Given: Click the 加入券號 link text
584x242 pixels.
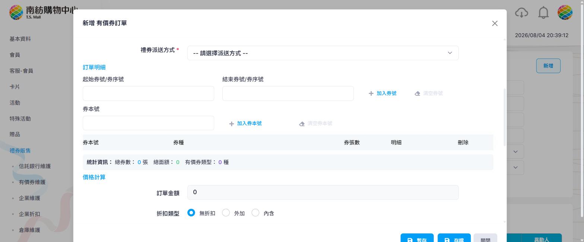Looking at the screenshot, I should [386, 94].
